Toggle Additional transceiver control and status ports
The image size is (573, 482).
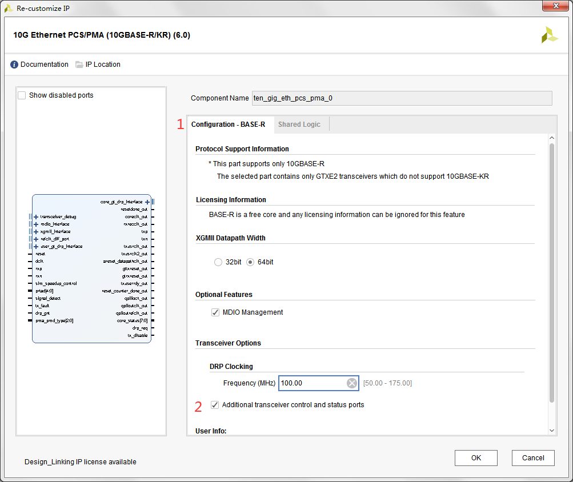pos(215,405)
